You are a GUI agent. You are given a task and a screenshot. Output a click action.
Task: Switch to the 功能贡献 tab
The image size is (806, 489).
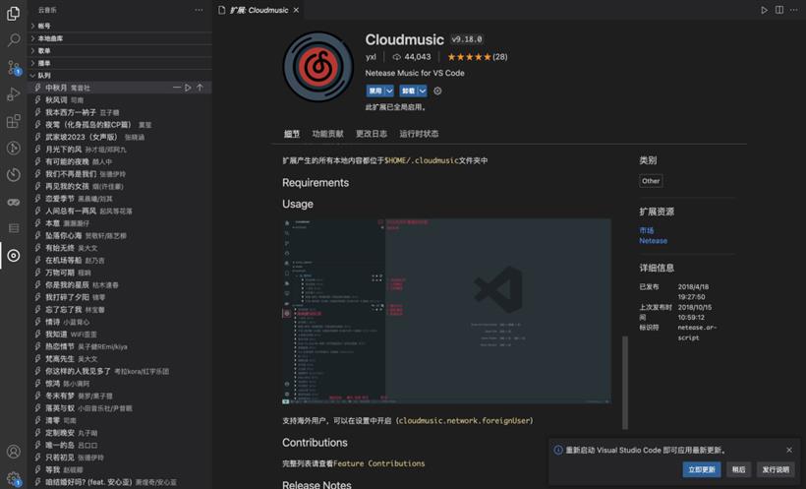coord(327,134)
